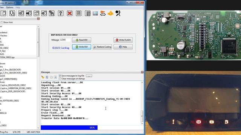Click the 55% blue progress bar
Screen dimensions: 241x135
69,127
